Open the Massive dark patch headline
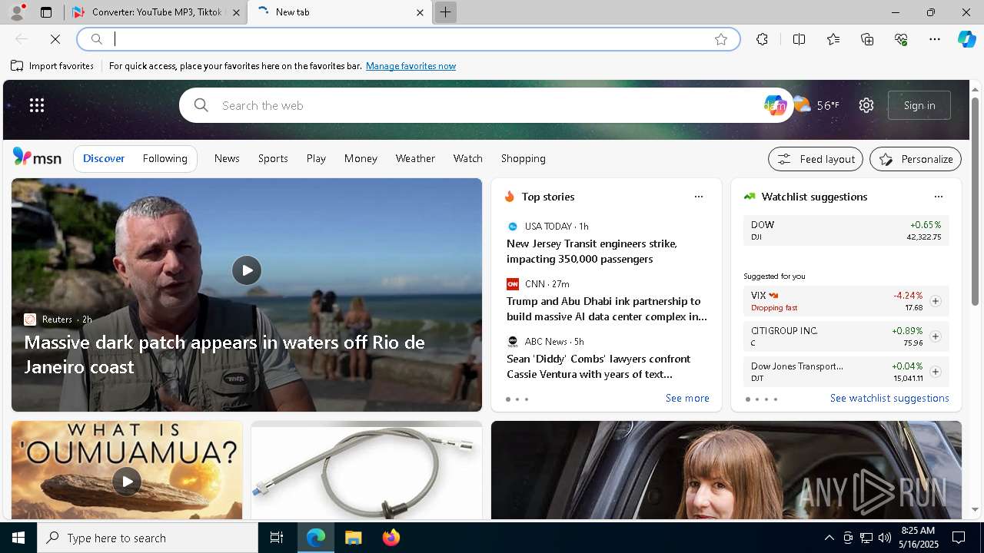Screen dimensions: 984x553 224,354
